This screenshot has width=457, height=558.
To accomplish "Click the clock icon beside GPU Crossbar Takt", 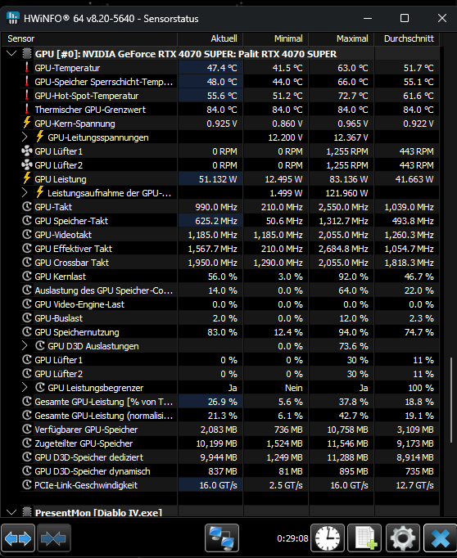I will pos(27,263).
